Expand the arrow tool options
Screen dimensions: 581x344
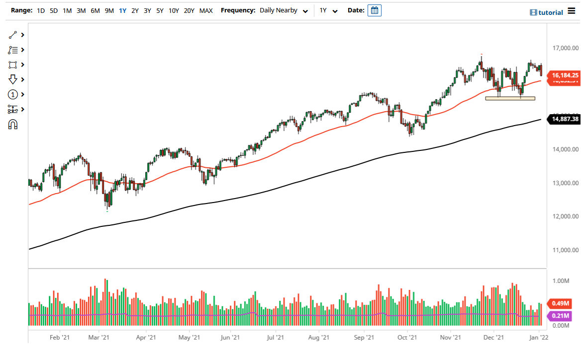click(22, 79)
